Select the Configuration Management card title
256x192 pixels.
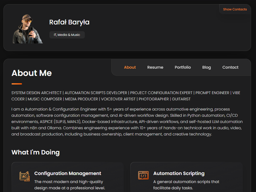[67, 173]
